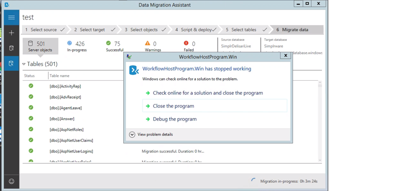Close the WorkflowHostProgram.Win error dialog

coord(285,56)
